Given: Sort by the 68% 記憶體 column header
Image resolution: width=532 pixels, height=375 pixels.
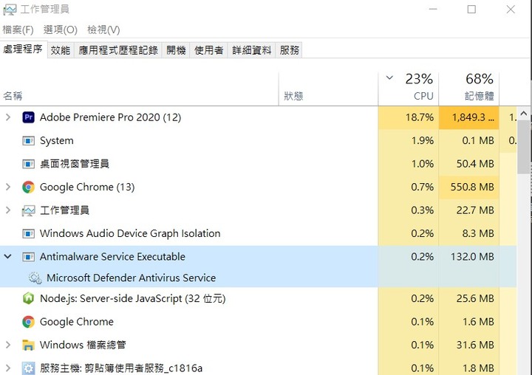Looking at the screenshot, I should (x=469, y=89).
